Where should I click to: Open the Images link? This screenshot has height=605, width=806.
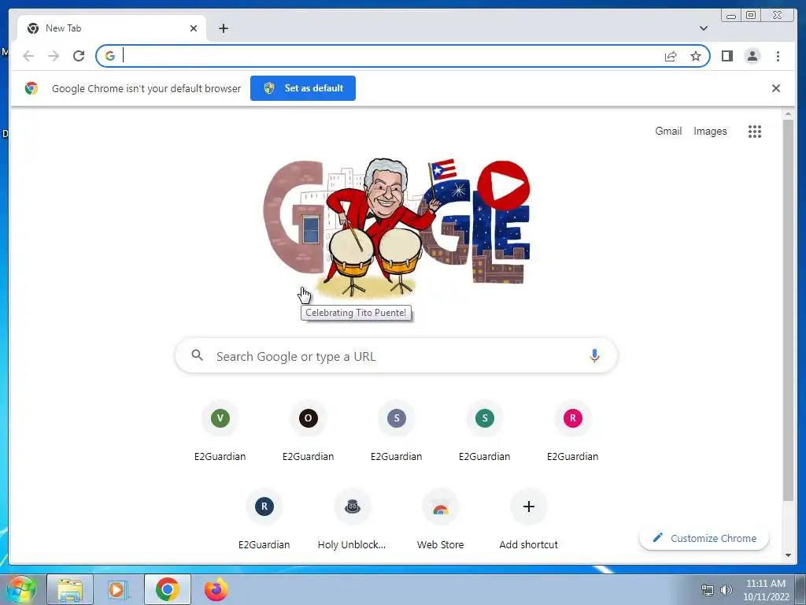pos(710,132)
